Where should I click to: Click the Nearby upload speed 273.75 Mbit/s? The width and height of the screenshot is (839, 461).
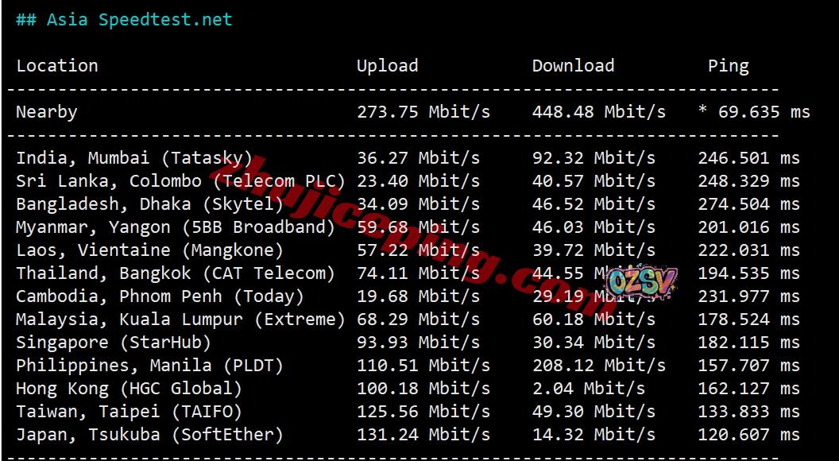pyautogui.click(x=423, y=112)
